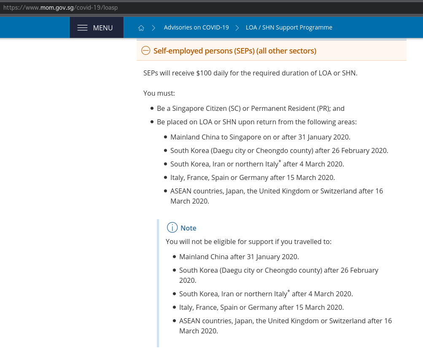The width and height of the screenshot is (423, 357).
Task: Click the info icon beside Note
Action: (172, 228)
